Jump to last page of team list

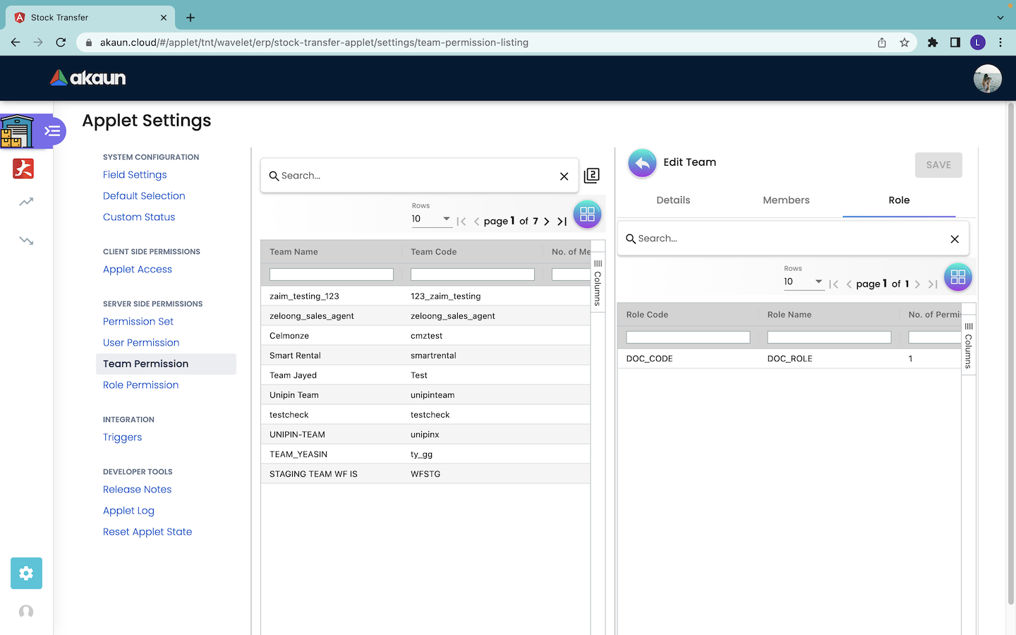click(562, 222)
